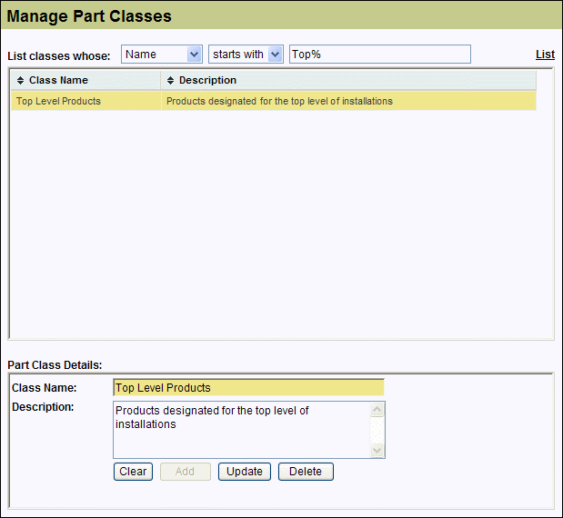Viewport: 563px width, 518px height.
Task: Click the Description column header
Action: (x=348, y=80)
